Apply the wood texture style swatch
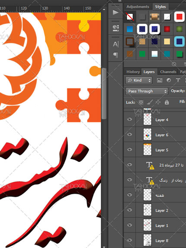Image resolution: width=186 pixels, height=248 pixels. 154,16
